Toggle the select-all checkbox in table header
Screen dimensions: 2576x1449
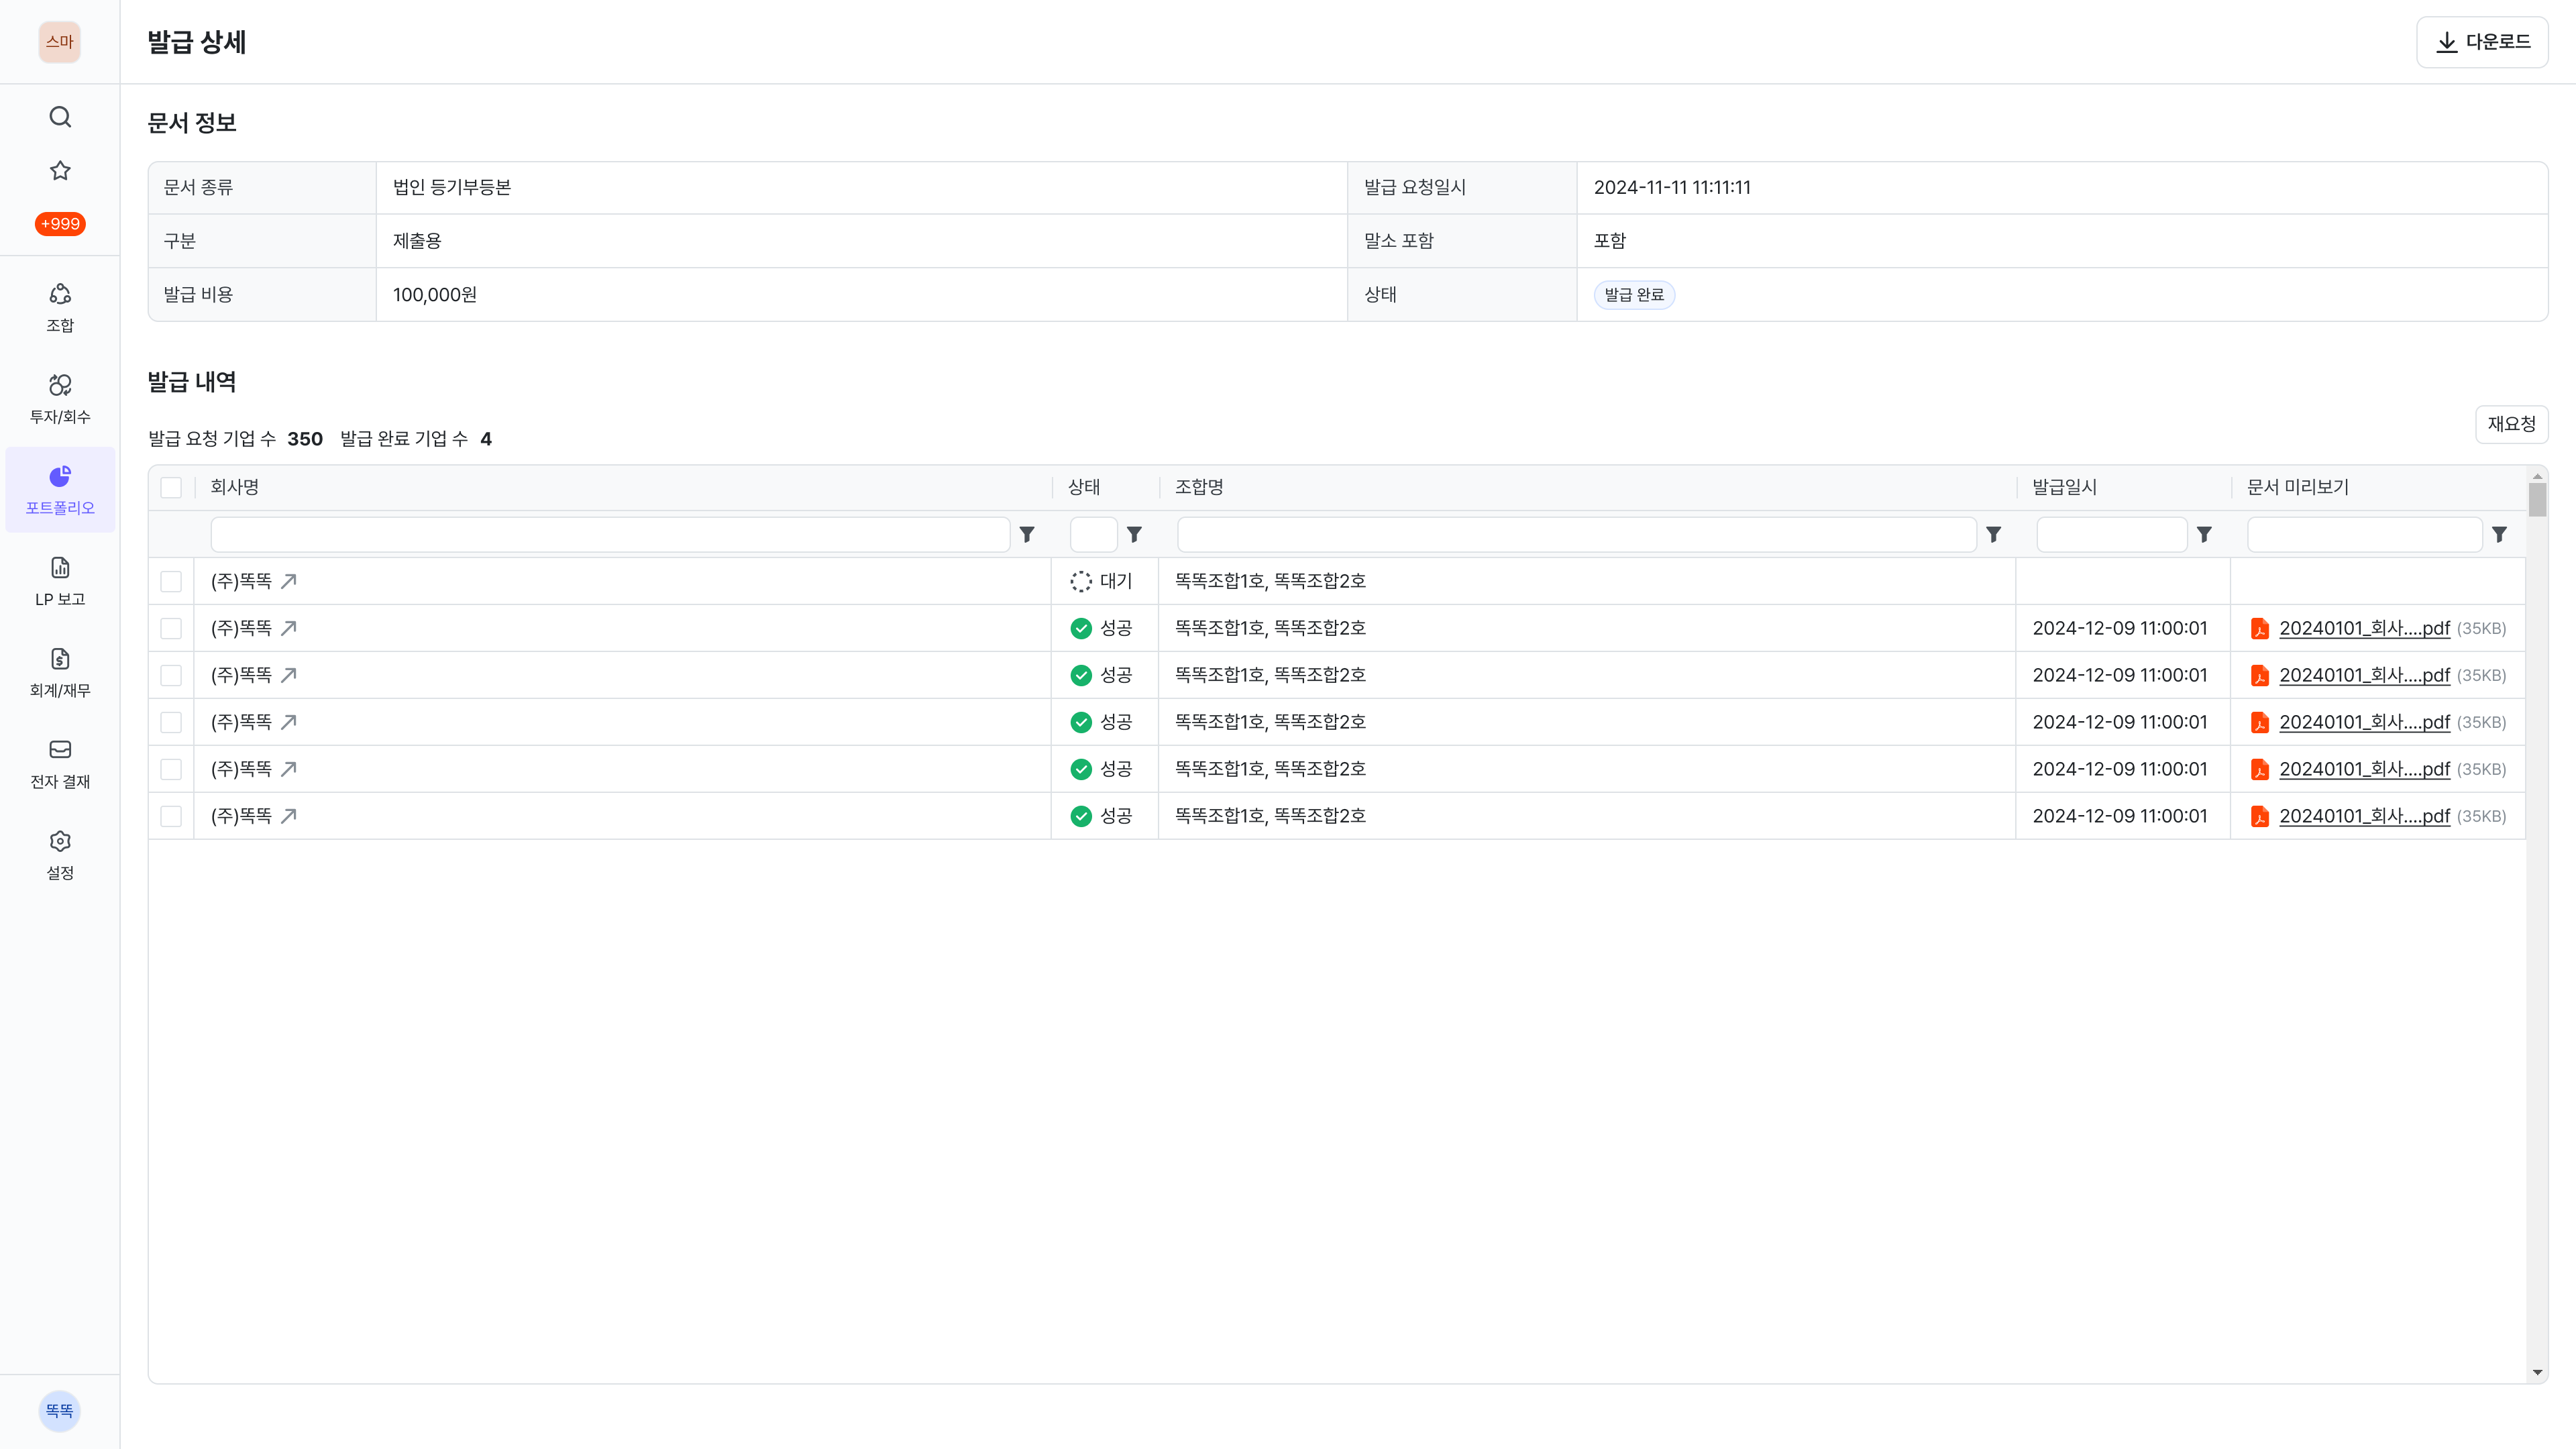(x=171, y=488)
